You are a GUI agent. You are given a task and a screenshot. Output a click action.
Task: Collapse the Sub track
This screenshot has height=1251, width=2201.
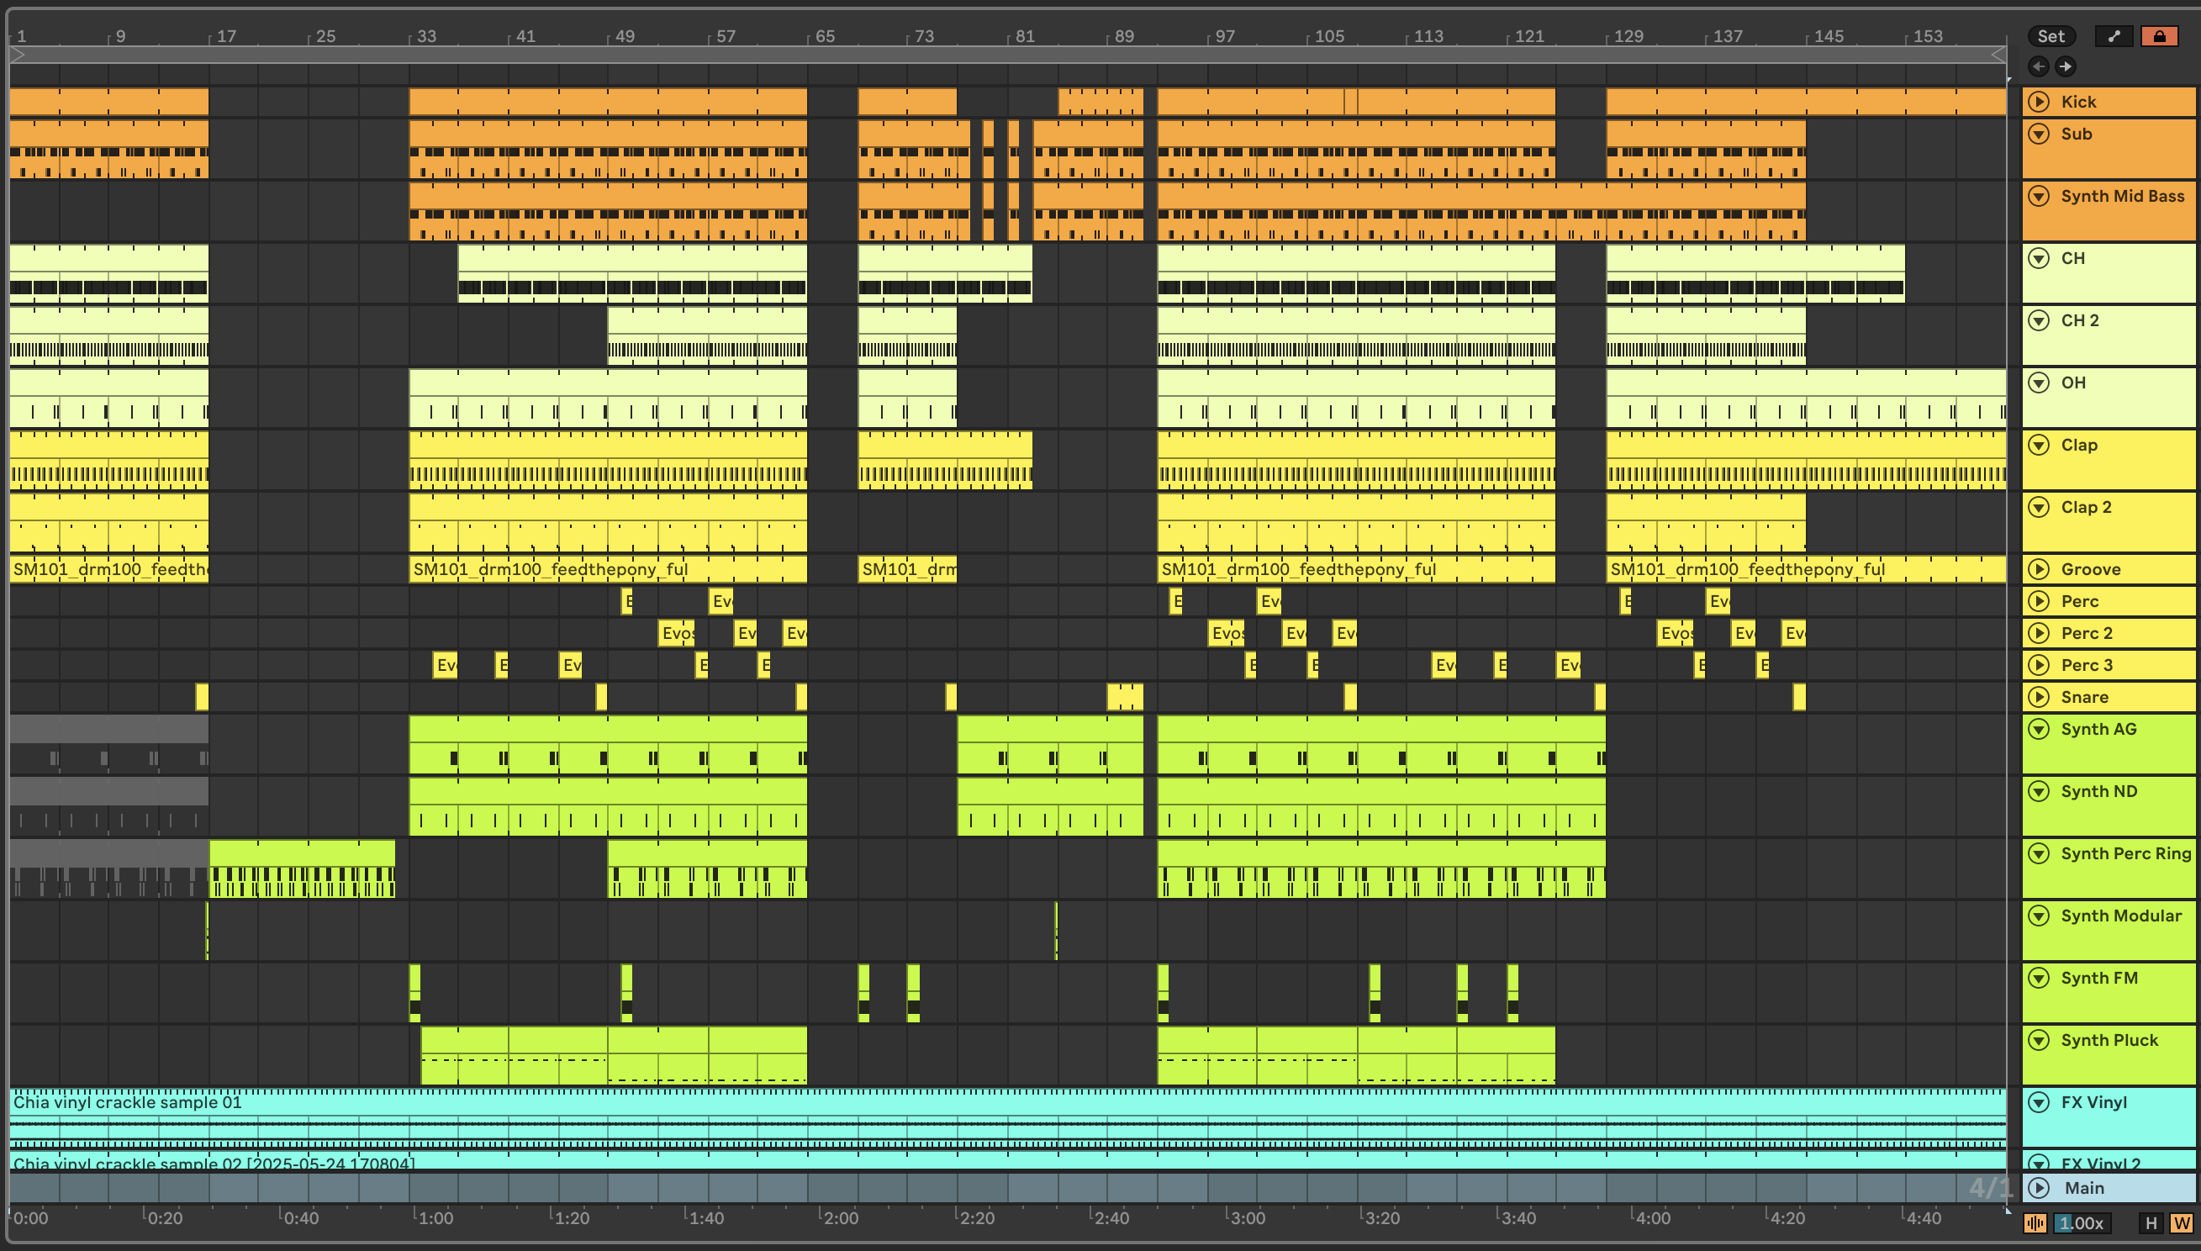2039,134
